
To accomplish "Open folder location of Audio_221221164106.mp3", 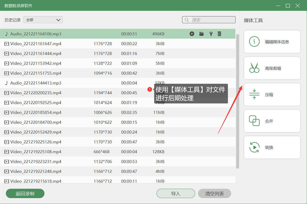I will [x=201, y=34].
